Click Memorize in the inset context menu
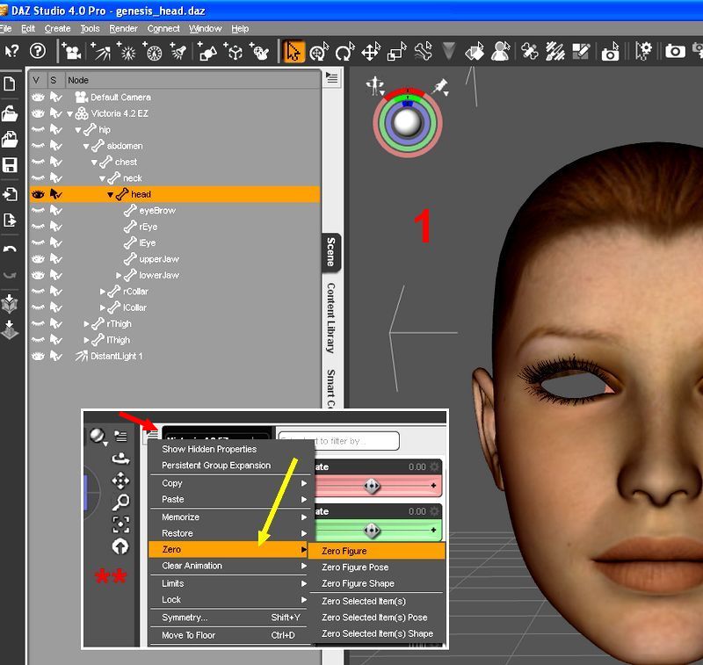Viewport: 703px width, 665px height. pos(181,517)
